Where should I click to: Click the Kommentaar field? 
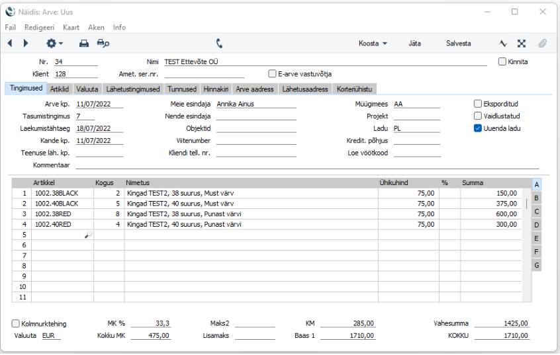(x=307, y=165)
